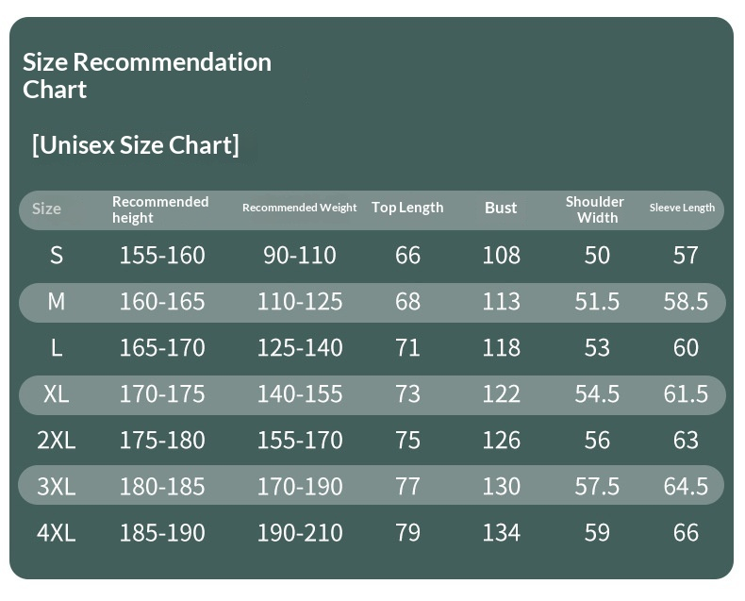The height and width of the screenshot is (601, 745).
Task: Select shoulder width value 51.5
Action: point(597,302)
